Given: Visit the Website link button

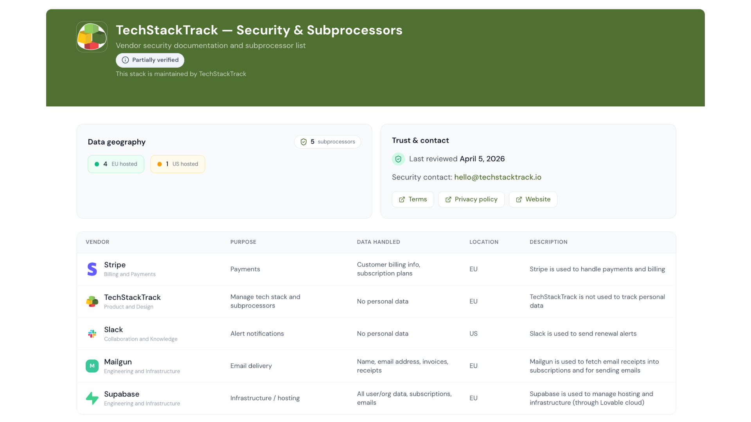Looking at the screenshot, I should tap(533, 199).
